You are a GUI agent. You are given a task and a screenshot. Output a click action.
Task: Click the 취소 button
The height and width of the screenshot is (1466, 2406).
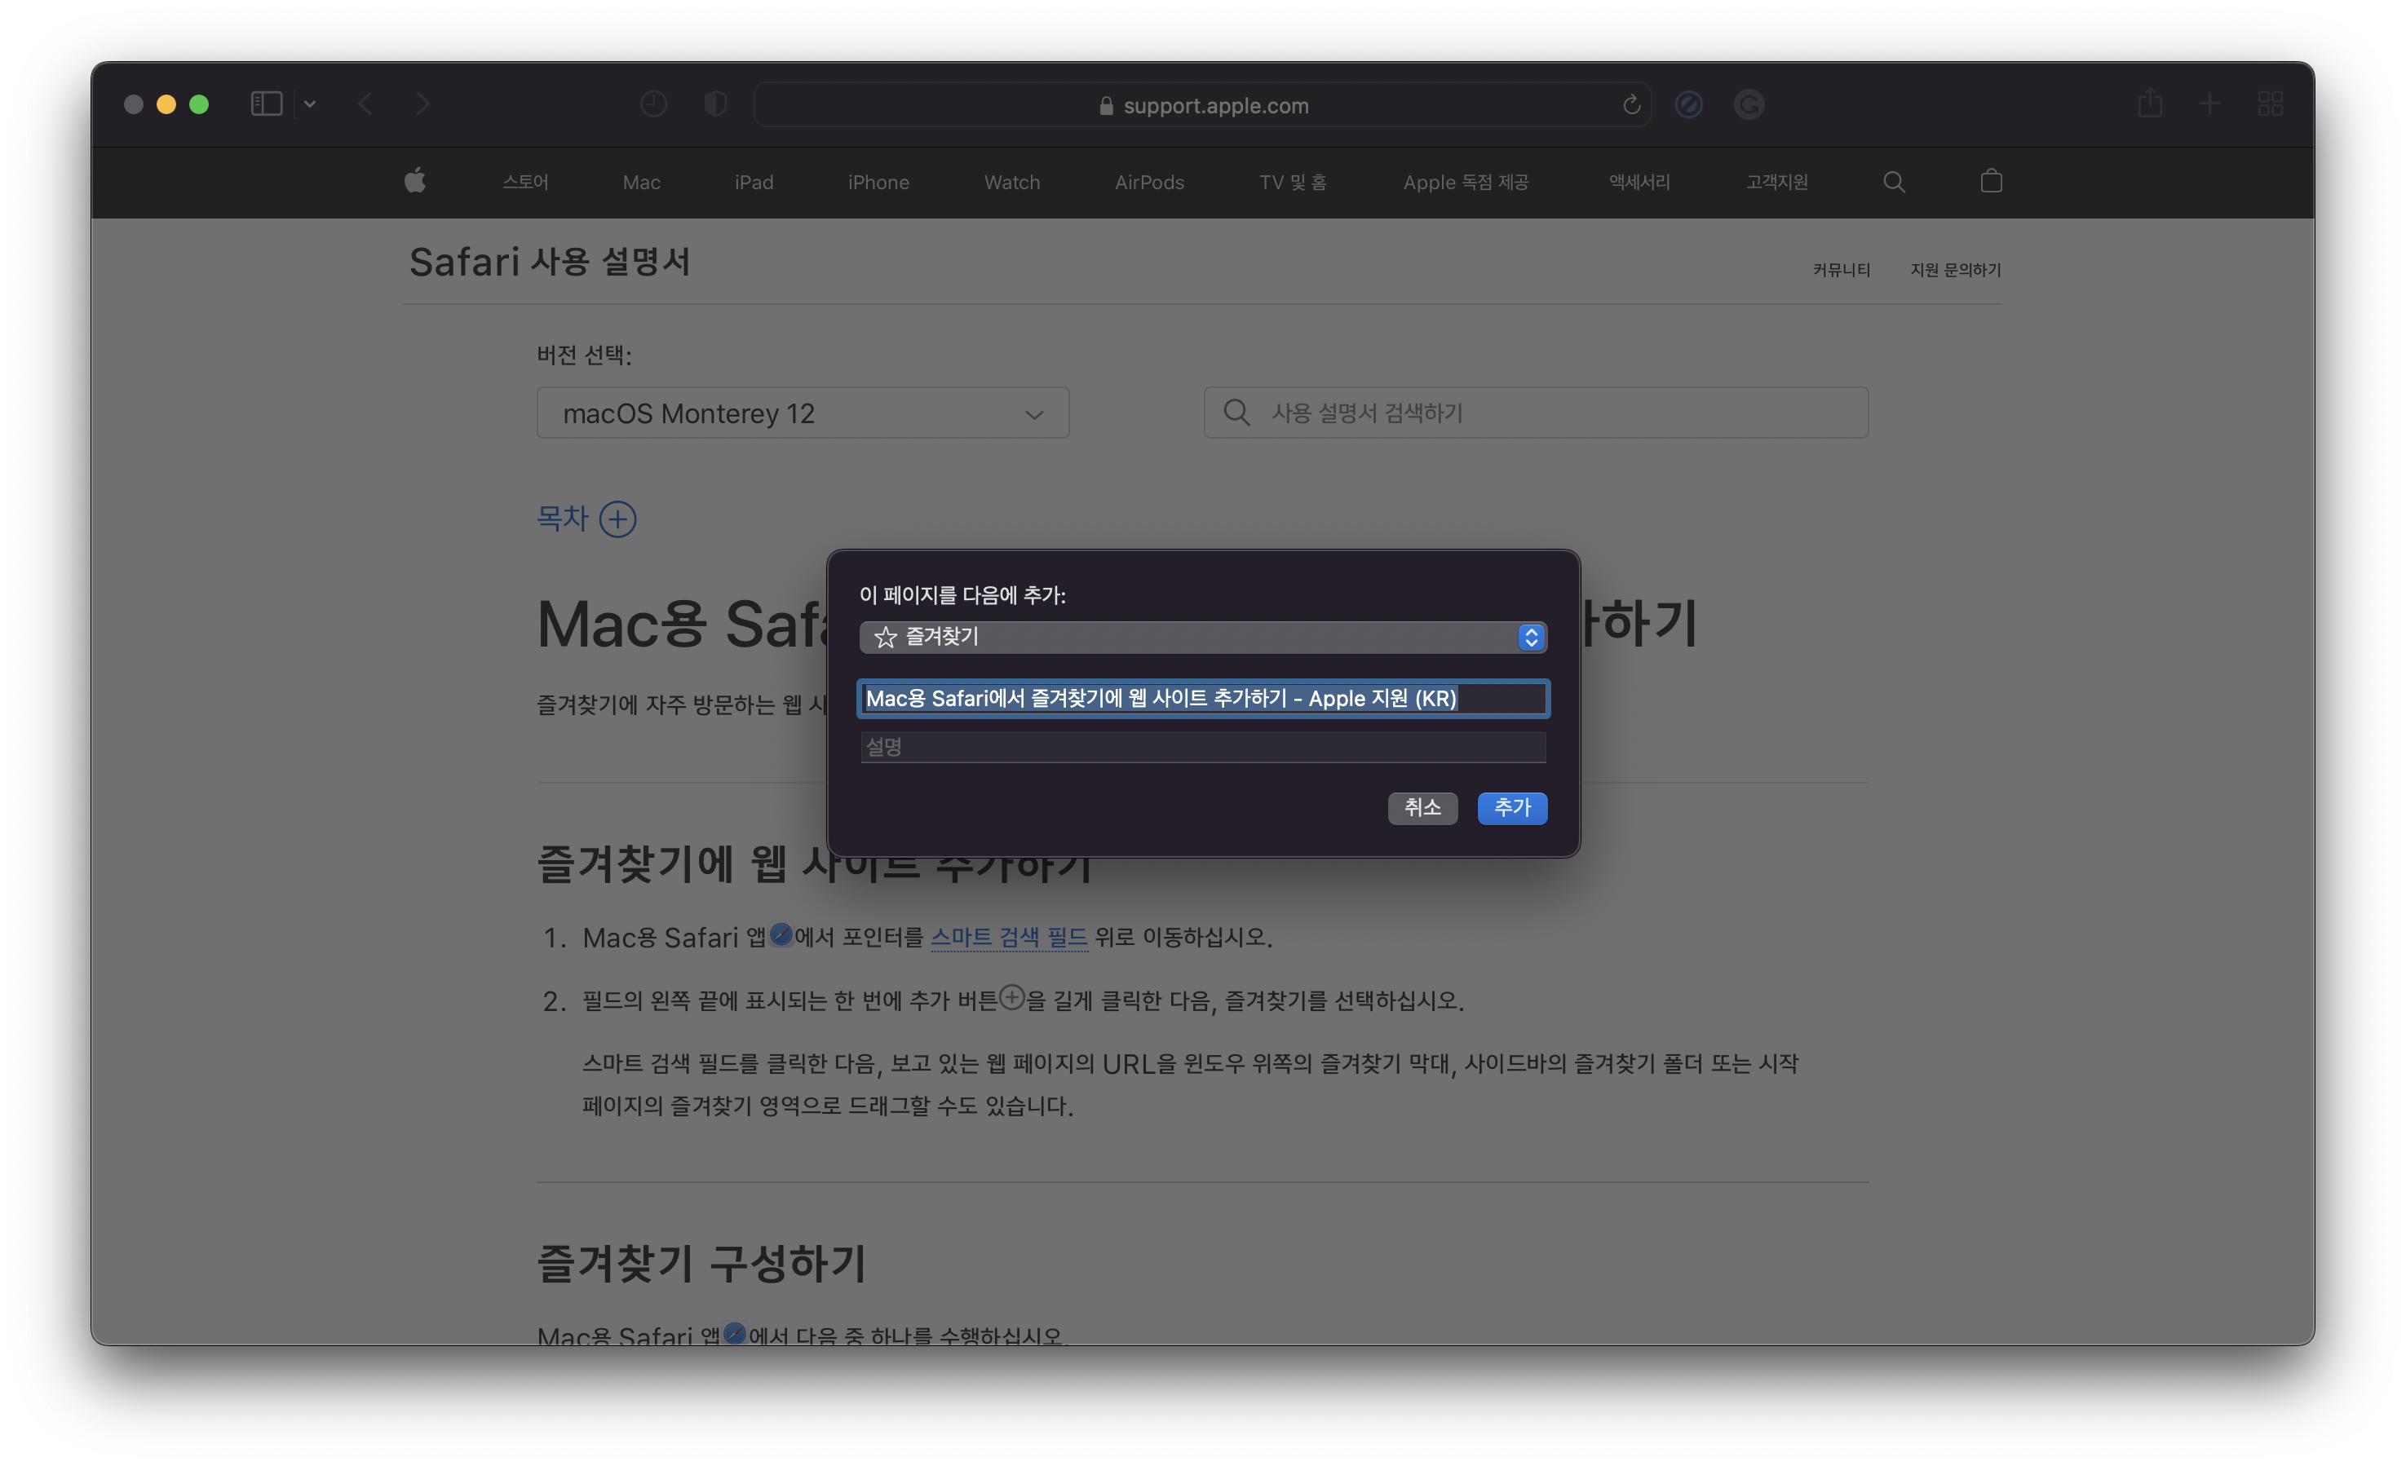point(1422,807)
